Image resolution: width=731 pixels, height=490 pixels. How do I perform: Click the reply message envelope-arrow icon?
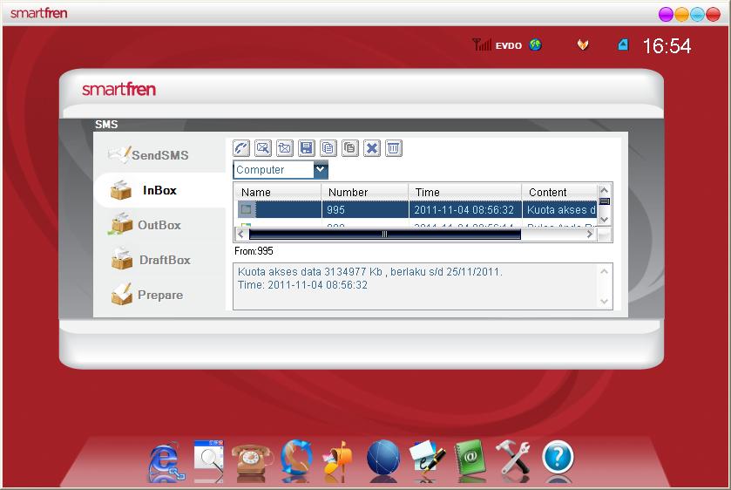[x=263, y=148]
